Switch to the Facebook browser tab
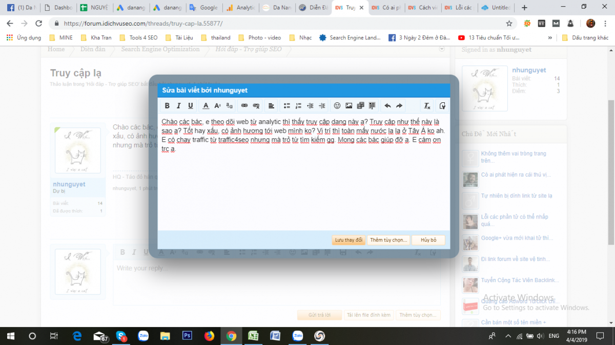 (21, 8)
